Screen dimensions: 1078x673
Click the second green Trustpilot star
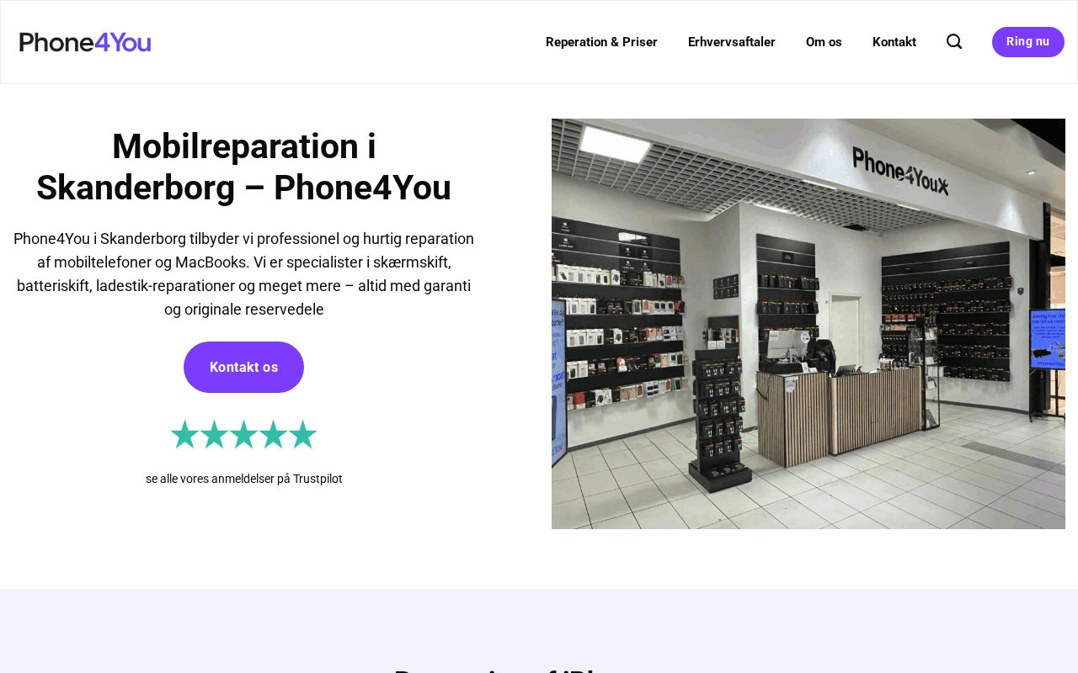tap(214, 434)
